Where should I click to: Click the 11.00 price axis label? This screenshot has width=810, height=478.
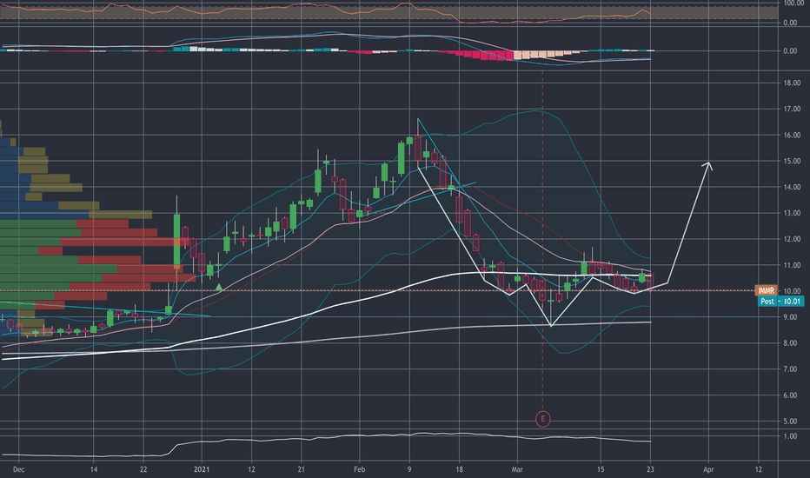point(792,265)
